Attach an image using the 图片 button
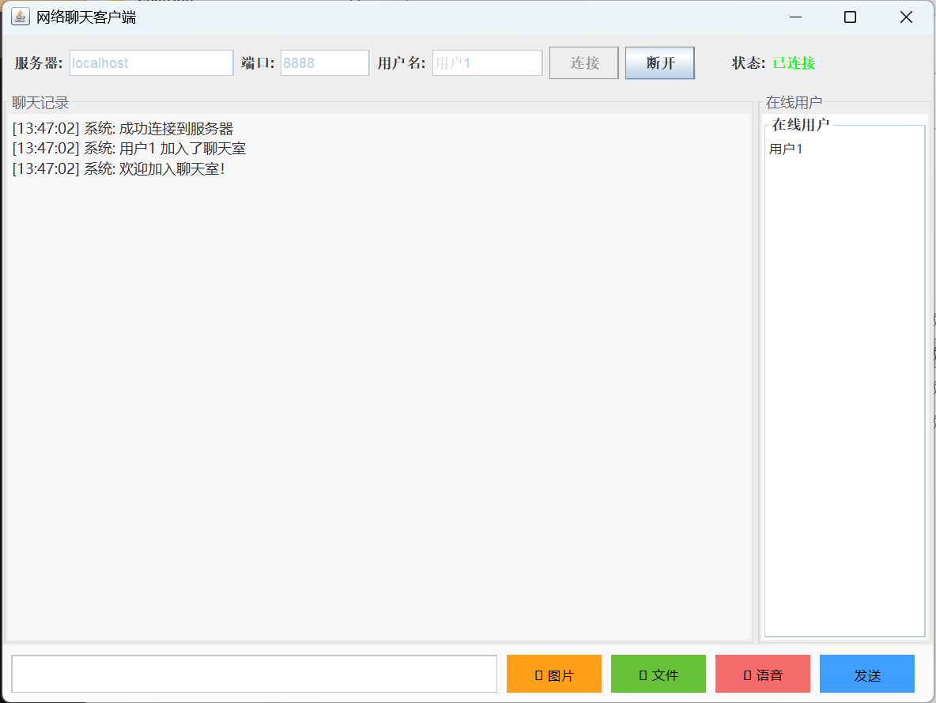 553,674
